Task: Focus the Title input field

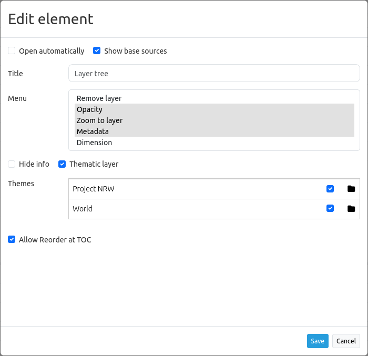Action: [214, 74]
